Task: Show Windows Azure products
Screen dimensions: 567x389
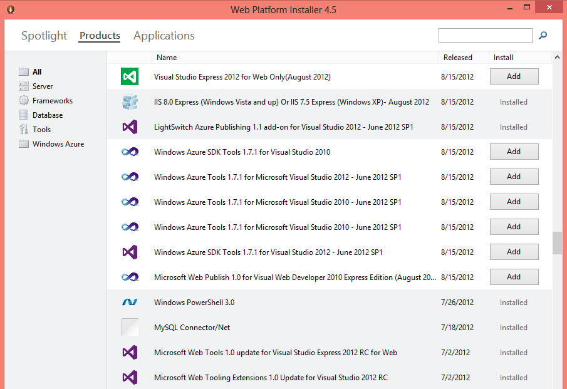Action: (x=58, y=144)
